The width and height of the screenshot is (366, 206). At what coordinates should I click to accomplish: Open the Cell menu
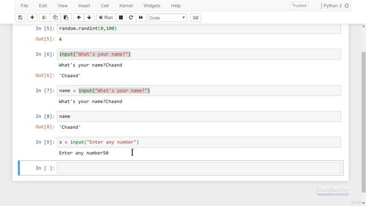coord(105,6)
